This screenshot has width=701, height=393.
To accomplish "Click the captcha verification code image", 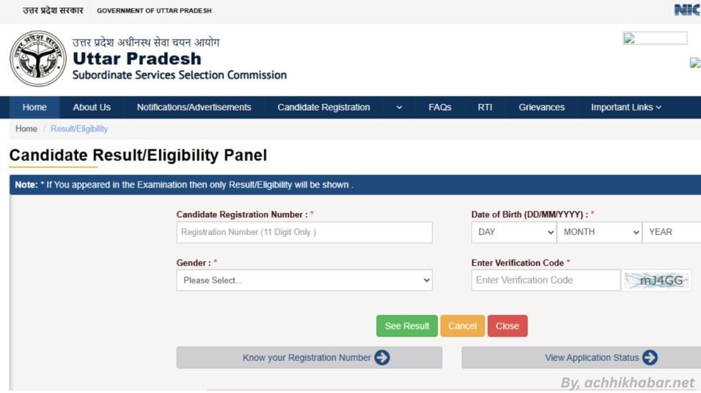I will click(656, 280).
